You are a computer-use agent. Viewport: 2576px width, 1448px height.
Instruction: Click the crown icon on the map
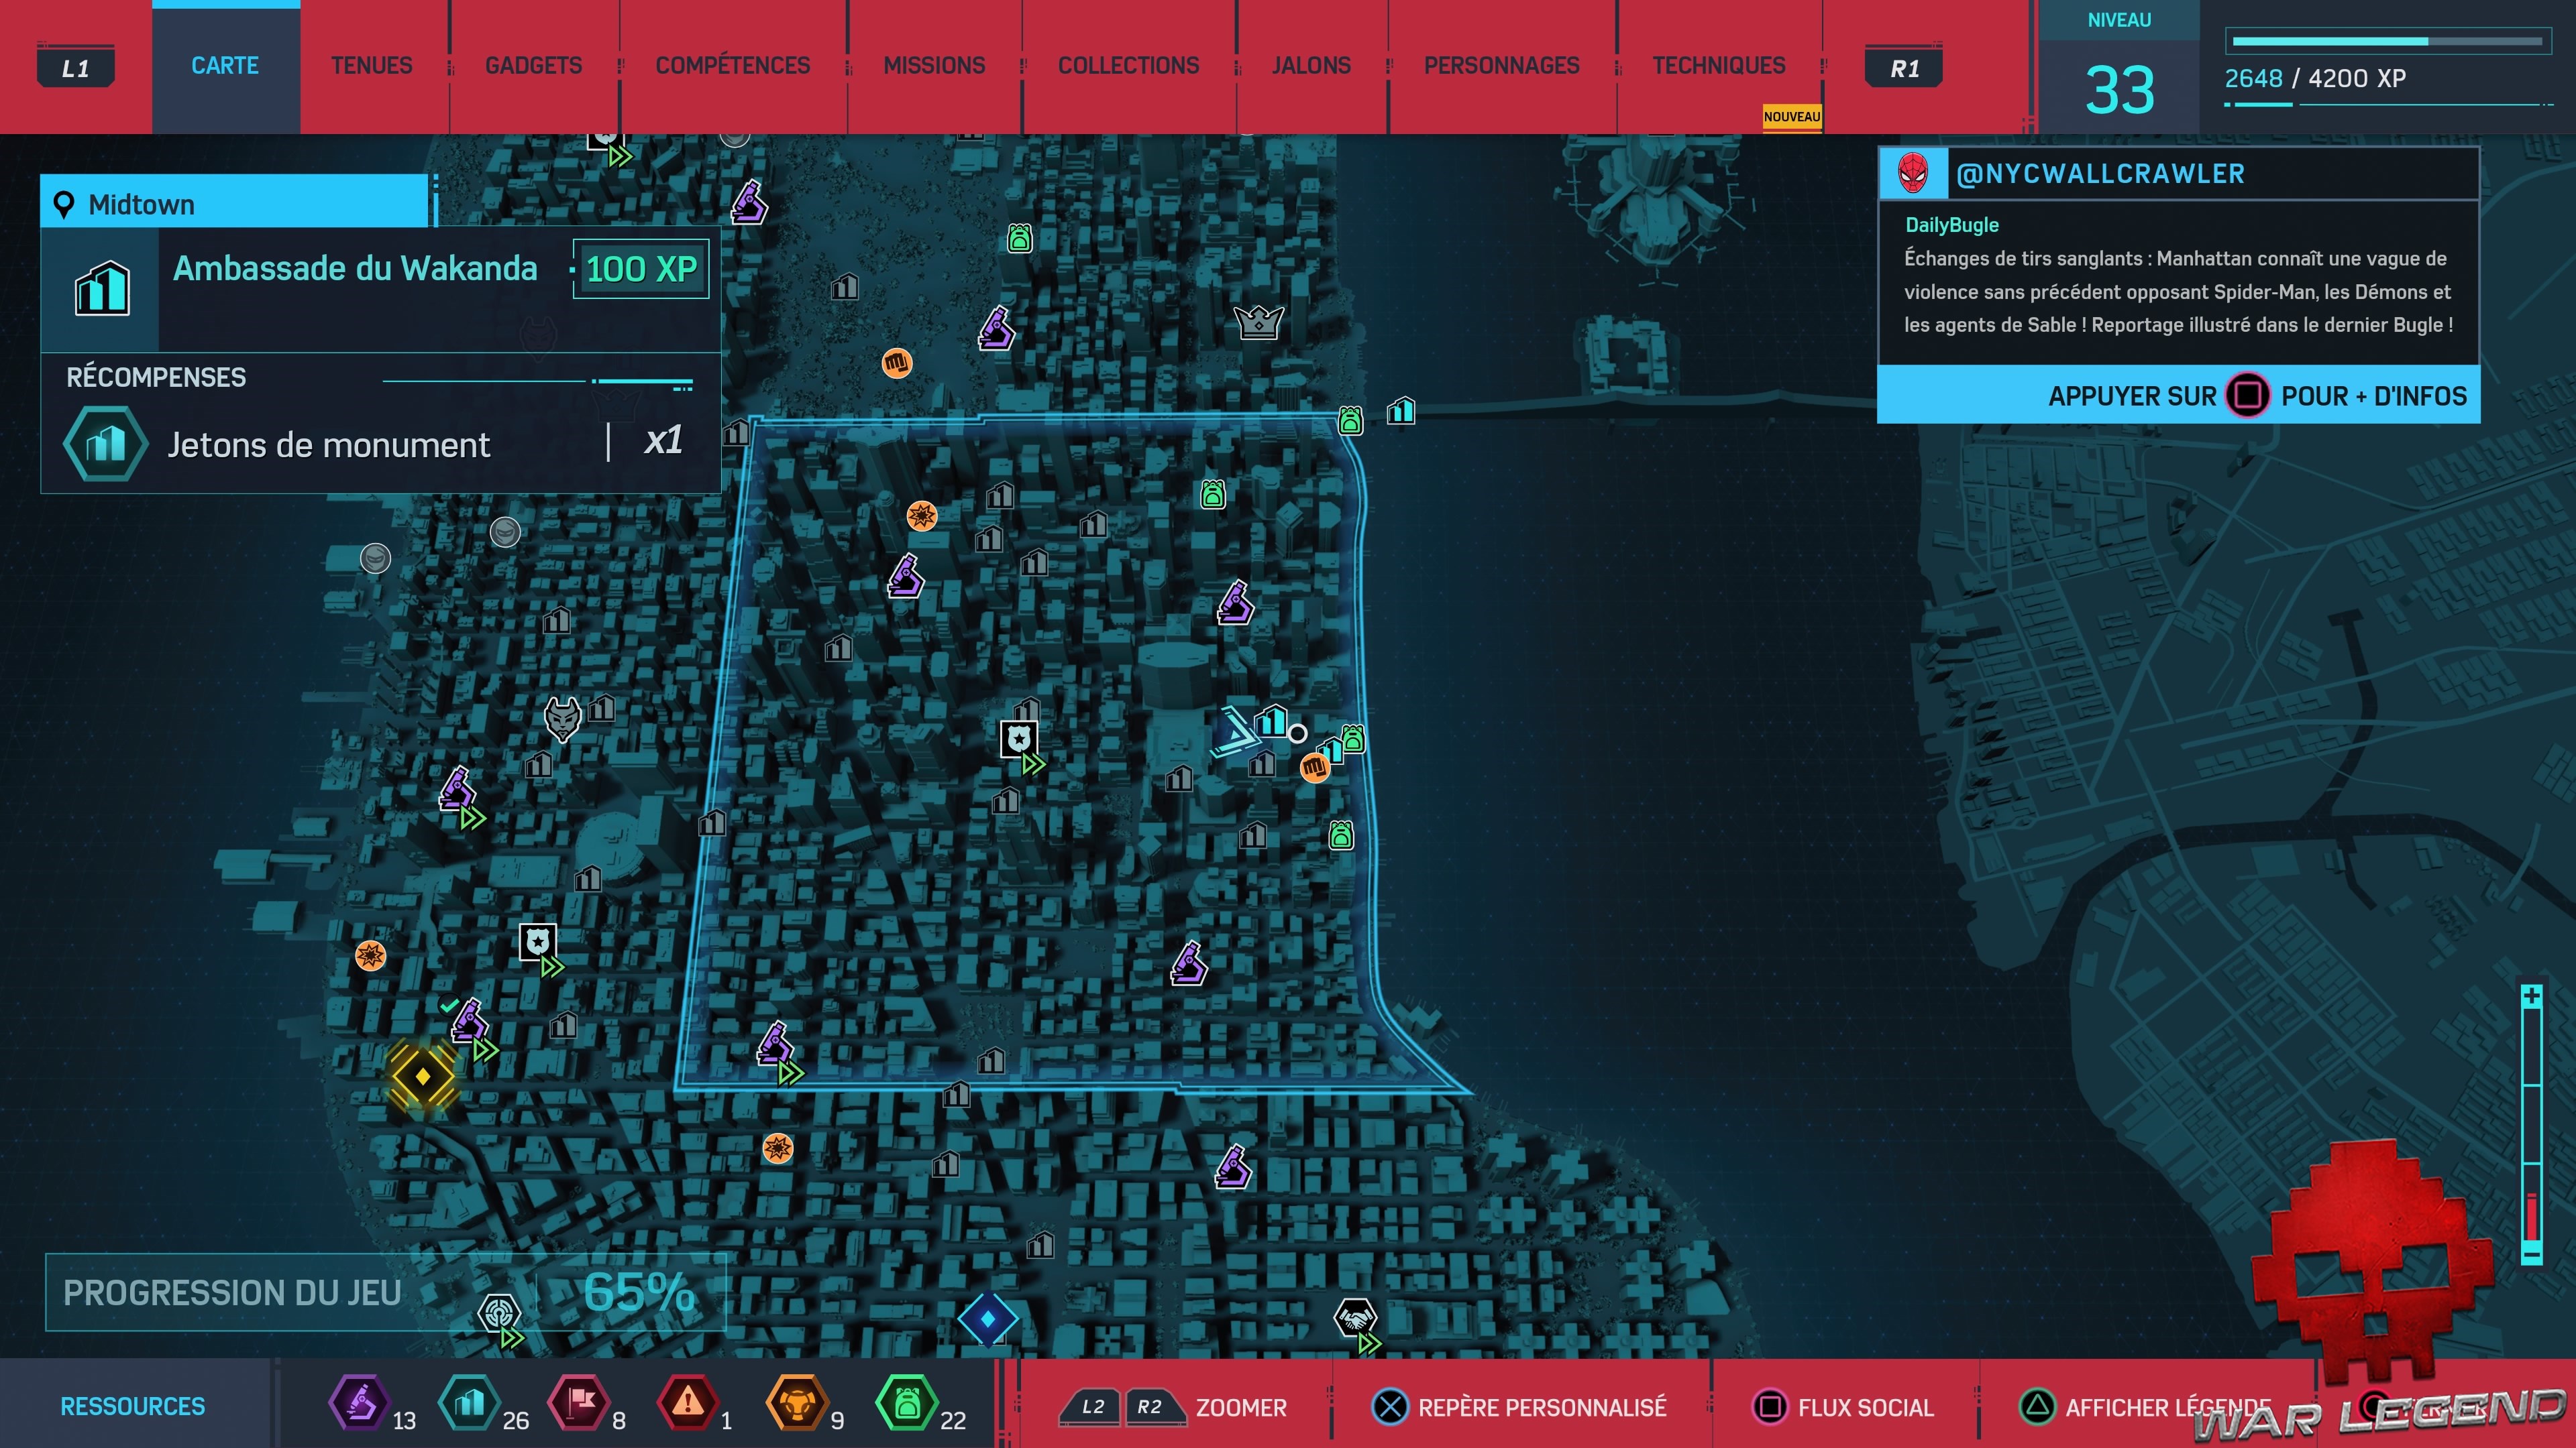point(1258,322)
